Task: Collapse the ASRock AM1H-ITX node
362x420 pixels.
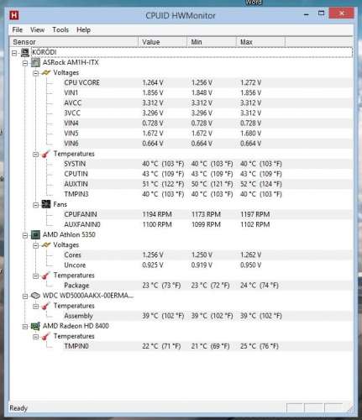Action: 25,63
